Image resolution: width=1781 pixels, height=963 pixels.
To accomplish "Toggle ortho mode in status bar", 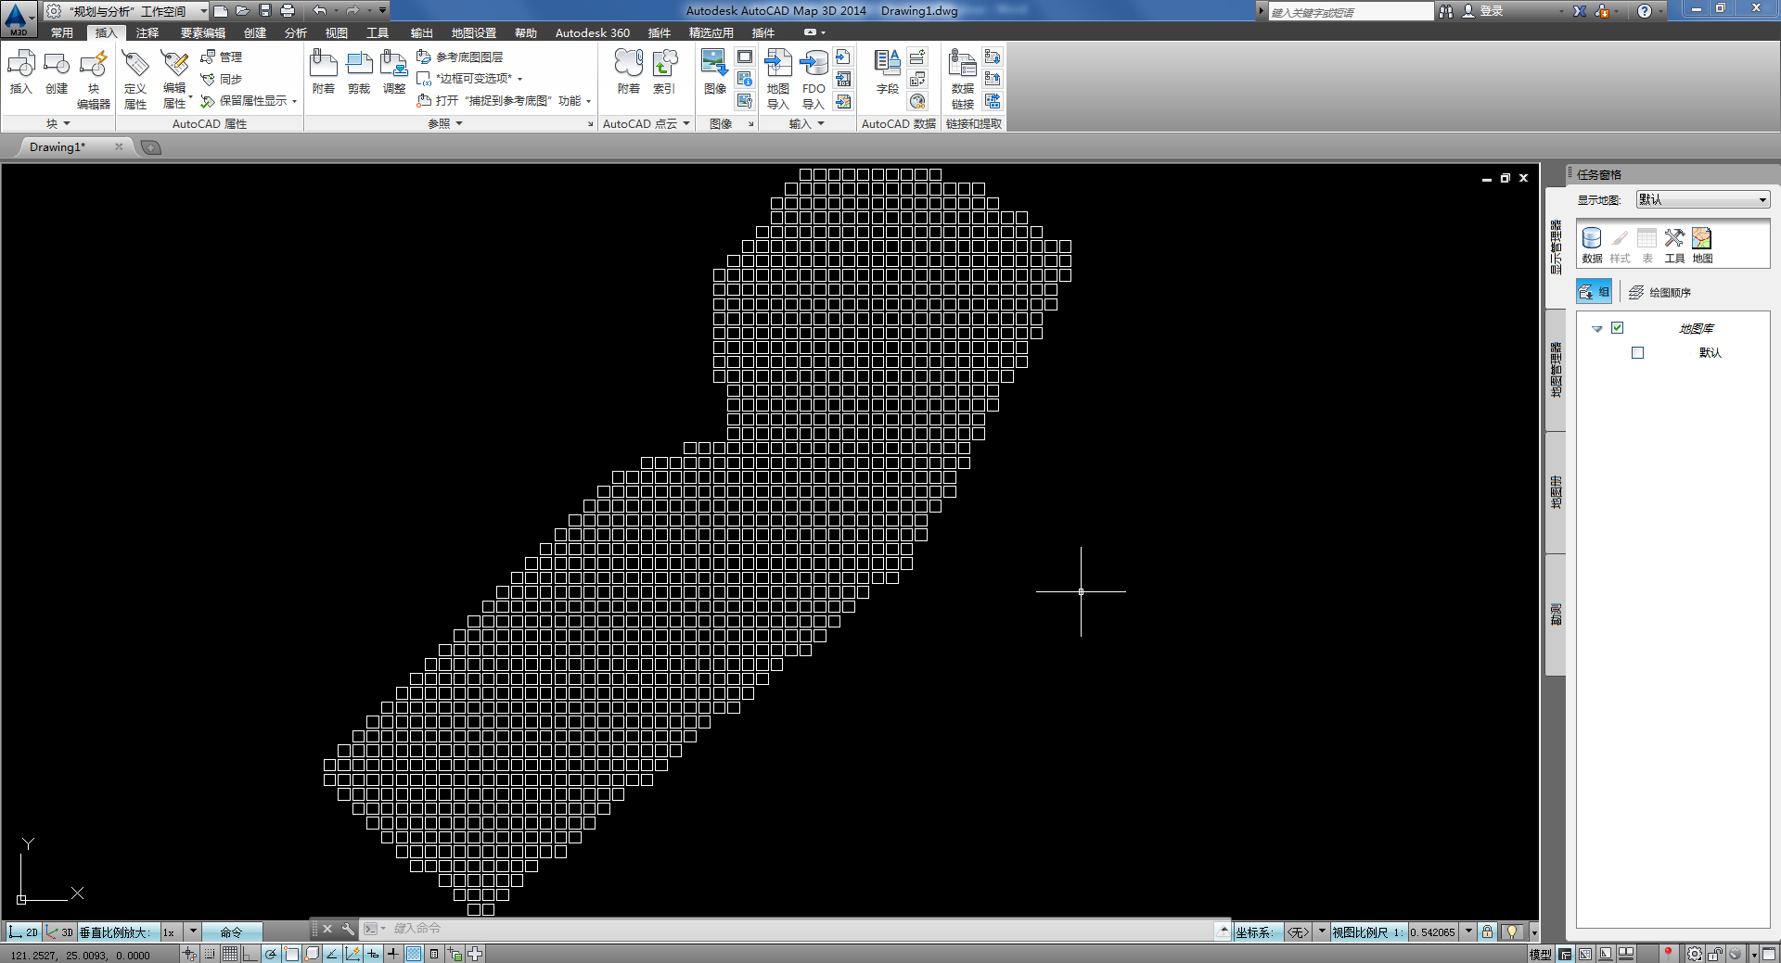I will [250, 954].
